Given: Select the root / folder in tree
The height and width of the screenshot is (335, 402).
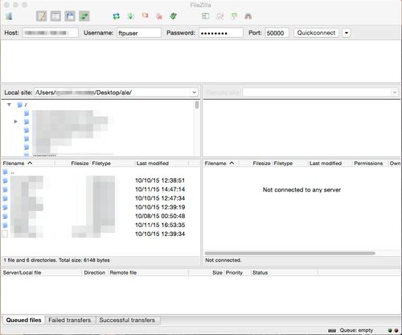Looking at the screenshot, I should point(23,105).
